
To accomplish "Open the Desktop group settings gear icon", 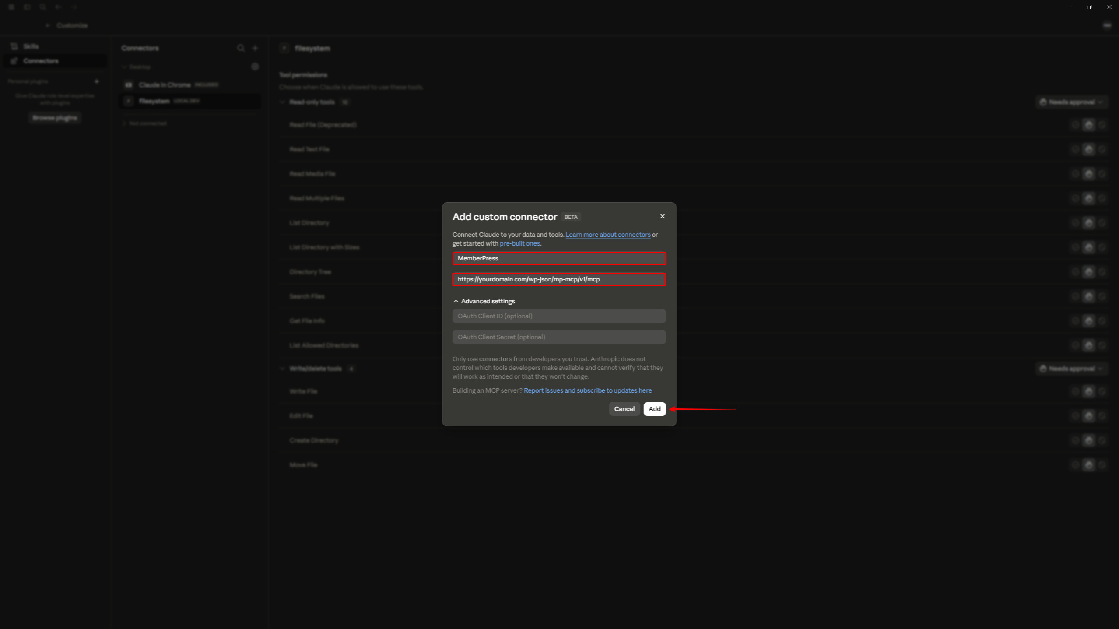I will click(255, 67).
